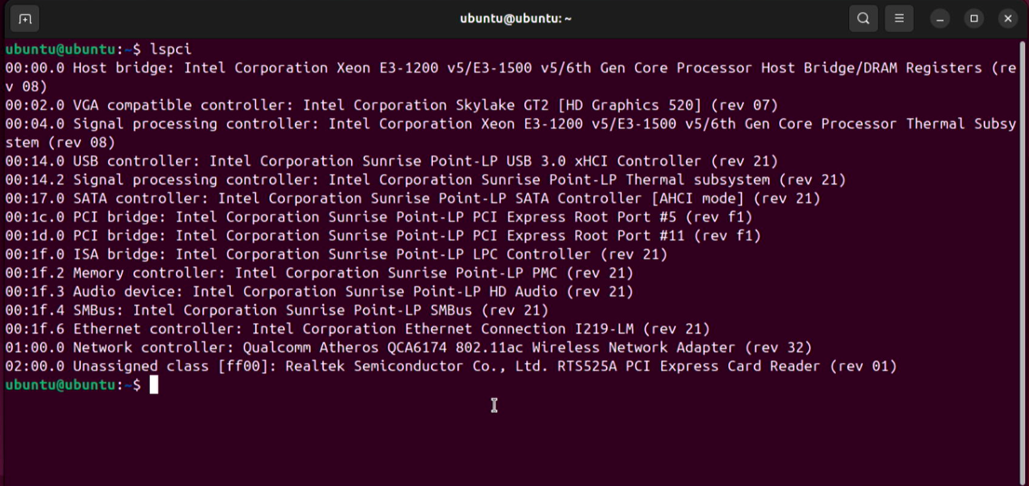Click the 00:1f.2 Memory controller line

pyautogui.click(x=320, y=273)
